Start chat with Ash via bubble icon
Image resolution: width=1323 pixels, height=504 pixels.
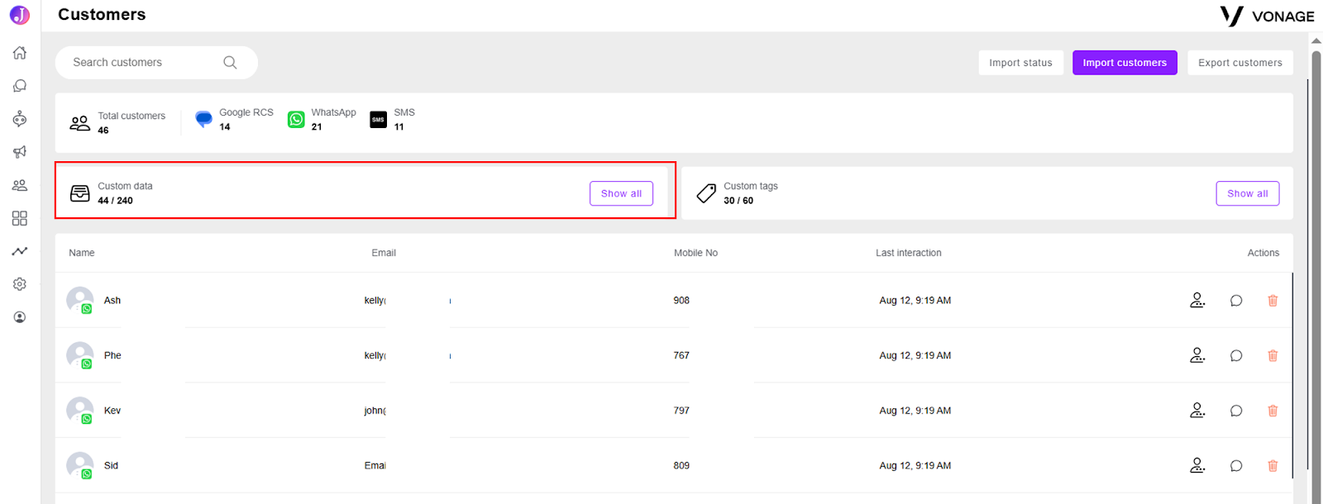[x=1236, y=301]
